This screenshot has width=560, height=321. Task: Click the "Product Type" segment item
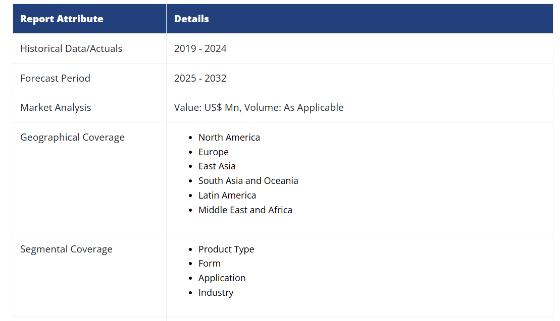pyautogui.click(x=226, y=249)
